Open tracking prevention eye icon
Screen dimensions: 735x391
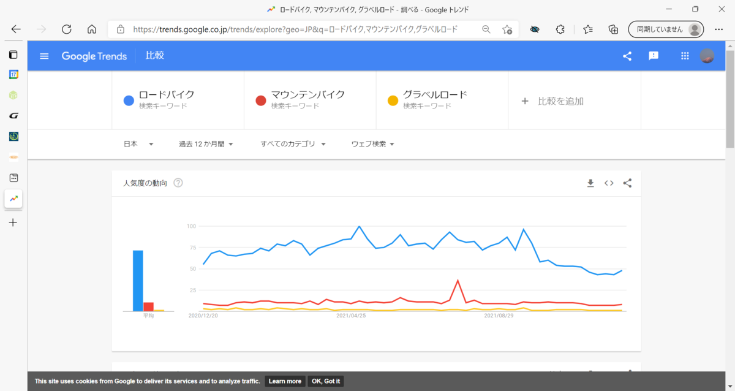click(x=535, y=29)
